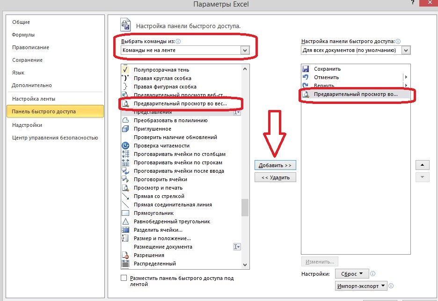The height and width of the screenshot is (301, 438).
Task: Click the undo arrow icon for Отменить
Action: pyautogui.click(x=306, y=77)
